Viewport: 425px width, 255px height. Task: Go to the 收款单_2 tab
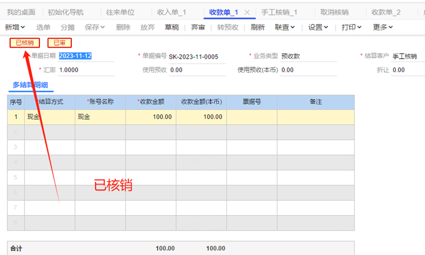[x=386, y=12]
